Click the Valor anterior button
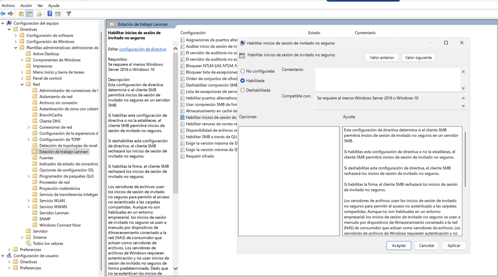The width and height of the screenshot is (498, 277). coord(382,58)
